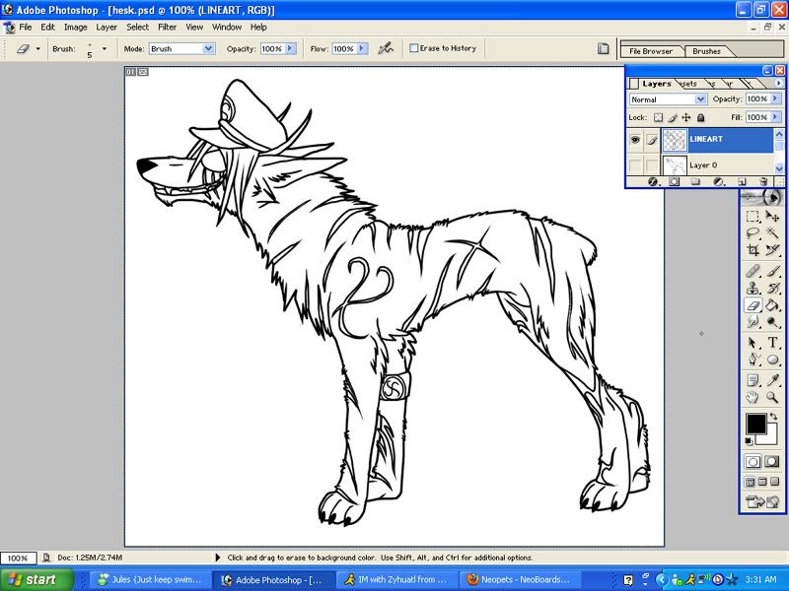This screenshot has height=591, width=789.
Task: Pick the Hand tool in toolbox
Action: (x=753, y=396)
